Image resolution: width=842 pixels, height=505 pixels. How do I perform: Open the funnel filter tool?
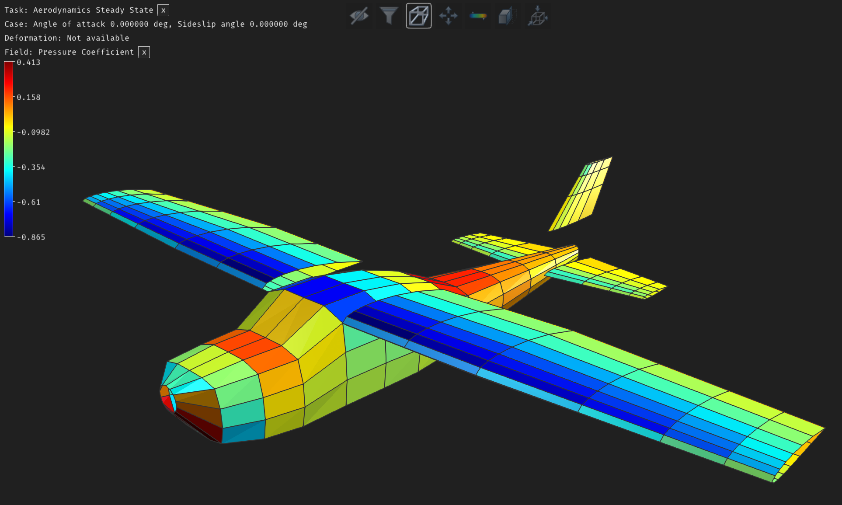pos(389,16)
